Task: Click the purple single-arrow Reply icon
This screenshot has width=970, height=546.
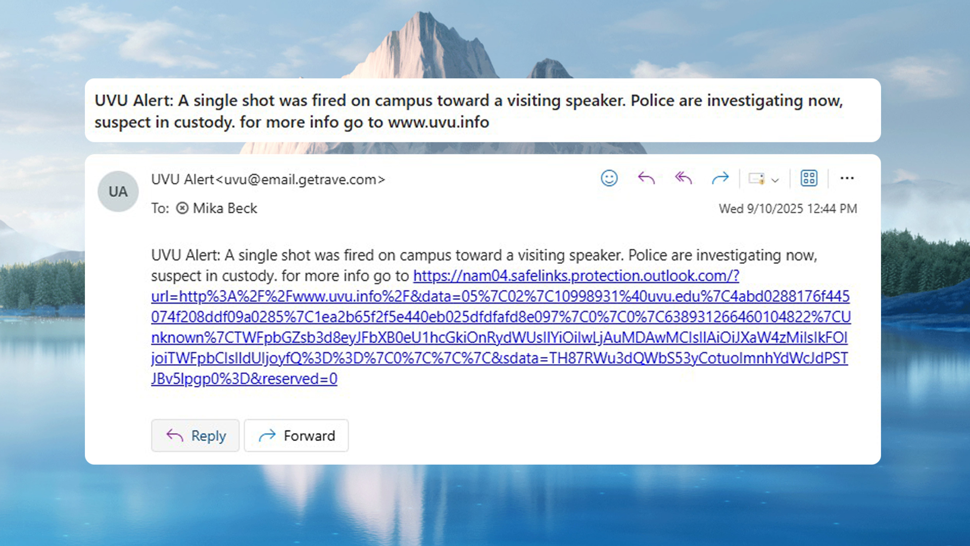Action: click(x=646, y=178)
